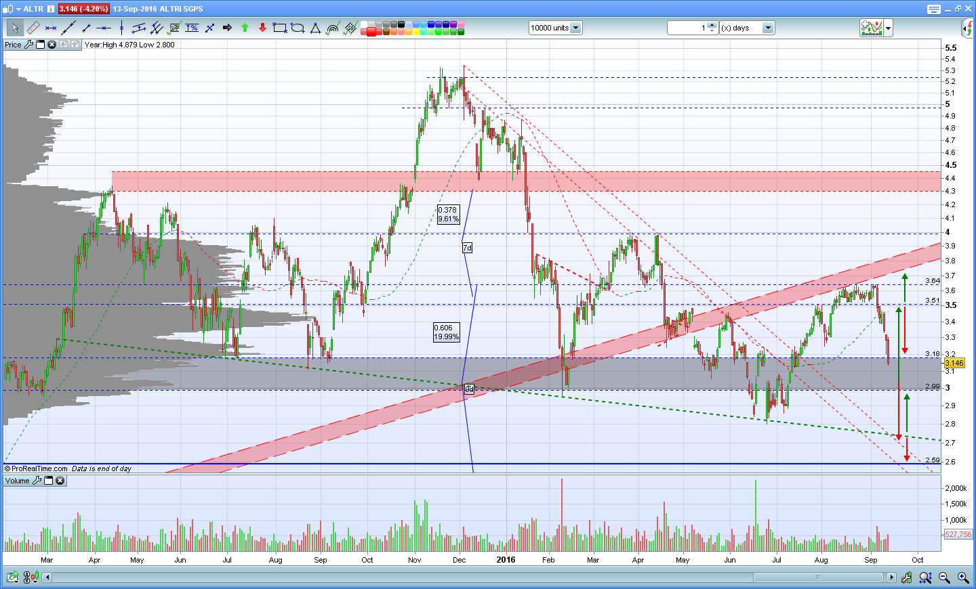
Task: Select the rectangle drawing tool
Action: click(x=280, y=28)
